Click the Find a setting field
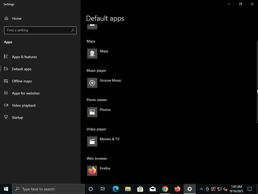The height and width of the screenshot is (194, 258). (x=40, y=30)
